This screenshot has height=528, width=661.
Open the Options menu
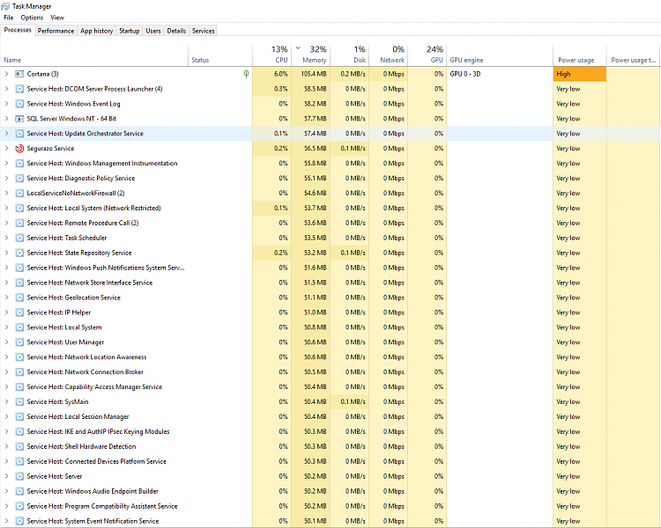pos(32,18)
